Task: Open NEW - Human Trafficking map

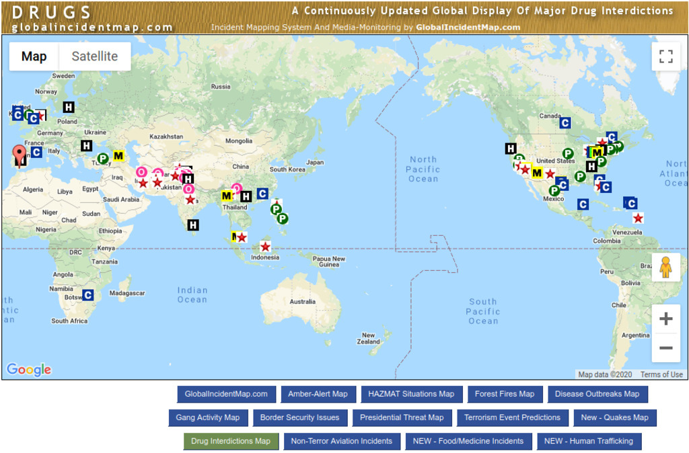Action: tap(588, 441)
